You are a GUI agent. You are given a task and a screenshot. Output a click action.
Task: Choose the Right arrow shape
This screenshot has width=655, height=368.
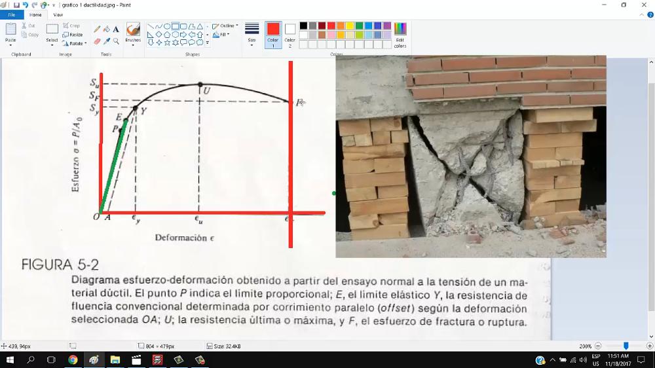click(x=183, y=35)
